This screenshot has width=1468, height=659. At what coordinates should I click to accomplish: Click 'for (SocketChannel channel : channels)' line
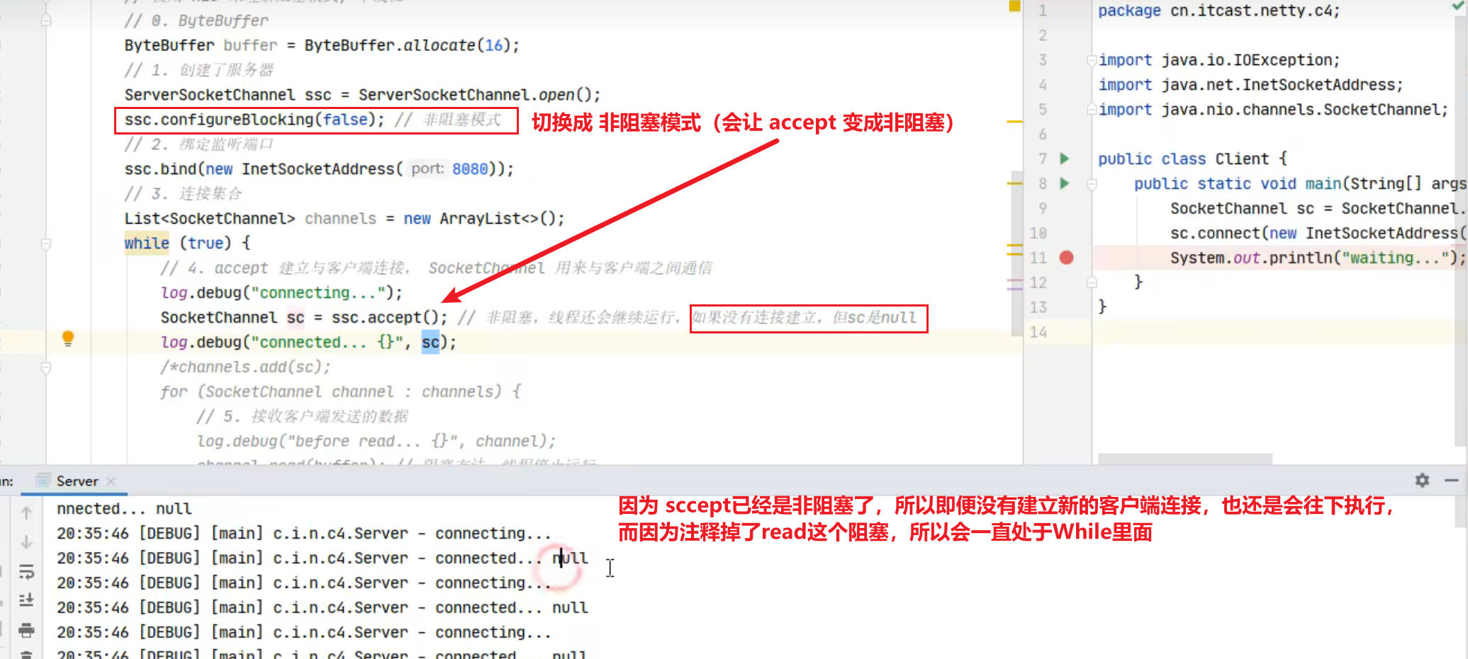click(x=341, y=392)
